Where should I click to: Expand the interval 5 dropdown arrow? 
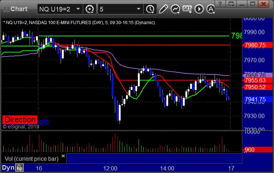[x=139, y=9]
